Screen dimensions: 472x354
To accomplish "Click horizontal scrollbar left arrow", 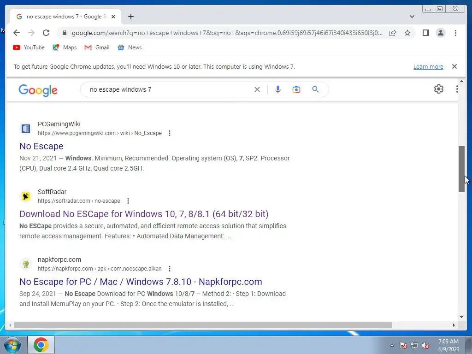I will [x=10, y=325].
